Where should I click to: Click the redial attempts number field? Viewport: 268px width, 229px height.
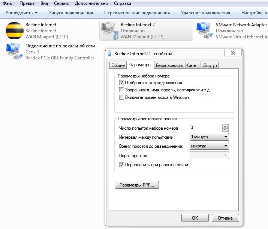coord(206,128)
